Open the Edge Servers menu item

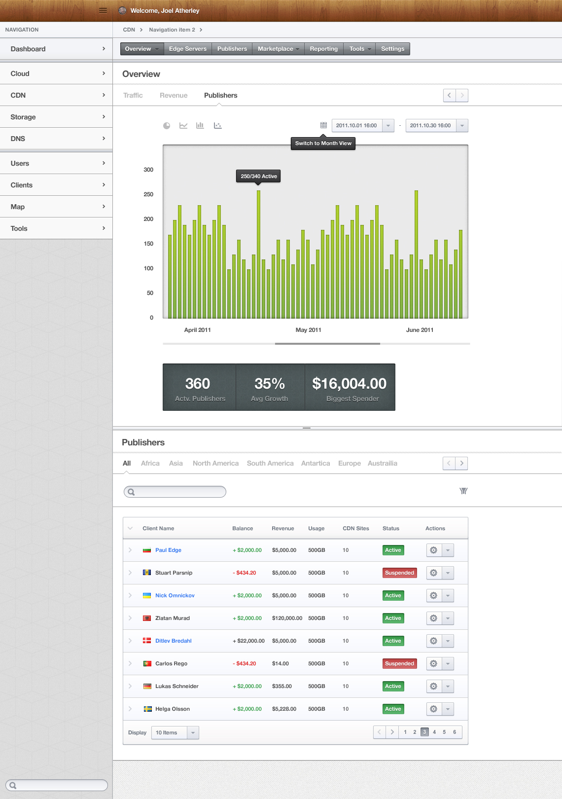pyautogui.click(x=188, y=49)
